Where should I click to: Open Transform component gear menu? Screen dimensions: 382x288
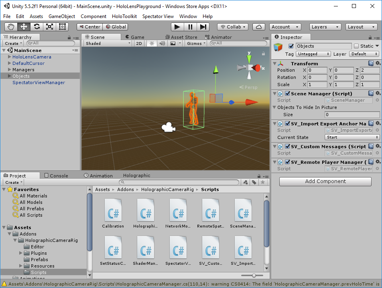[x=378, y=63]
